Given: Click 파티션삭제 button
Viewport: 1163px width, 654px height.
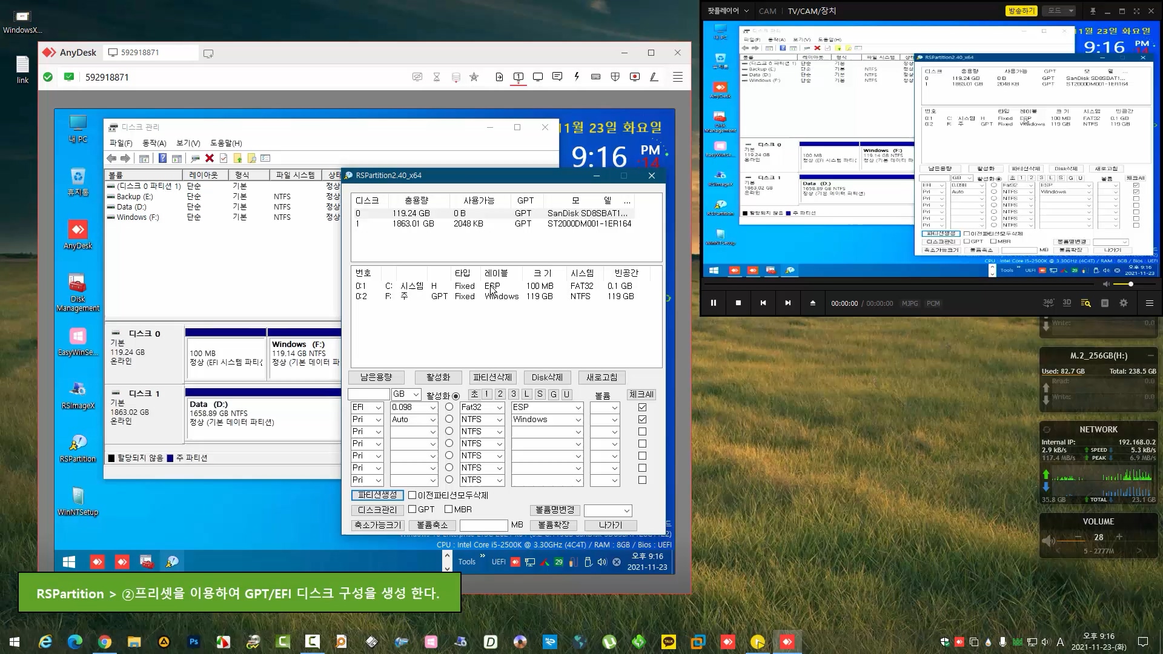Looking at the screenshot, I should coord(492,377).
